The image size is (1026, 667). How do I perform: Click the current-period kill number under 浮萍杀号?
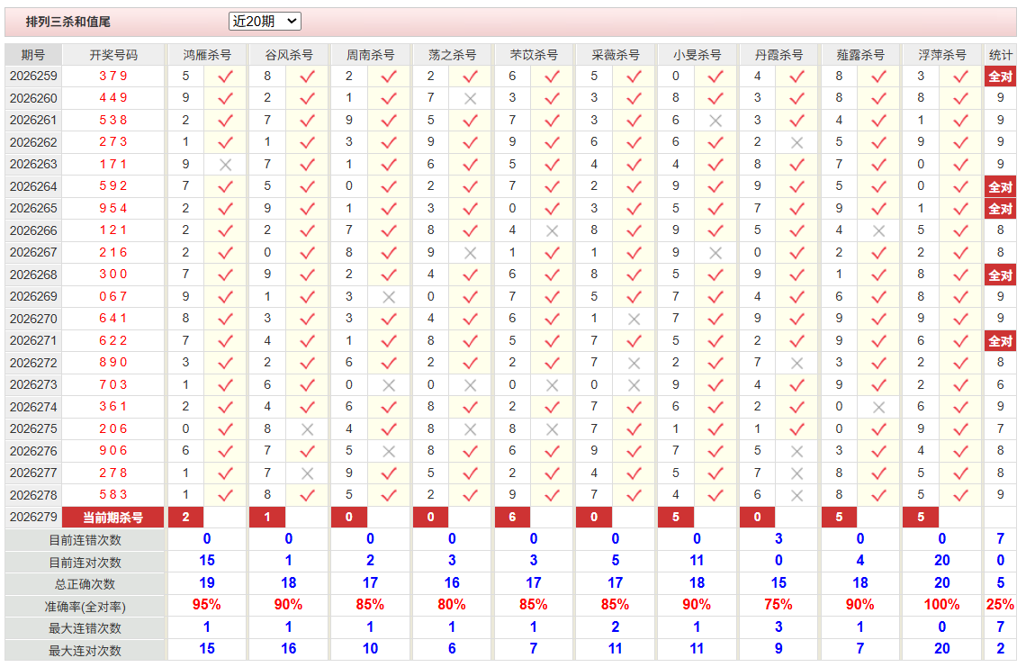tap(921, 517)
